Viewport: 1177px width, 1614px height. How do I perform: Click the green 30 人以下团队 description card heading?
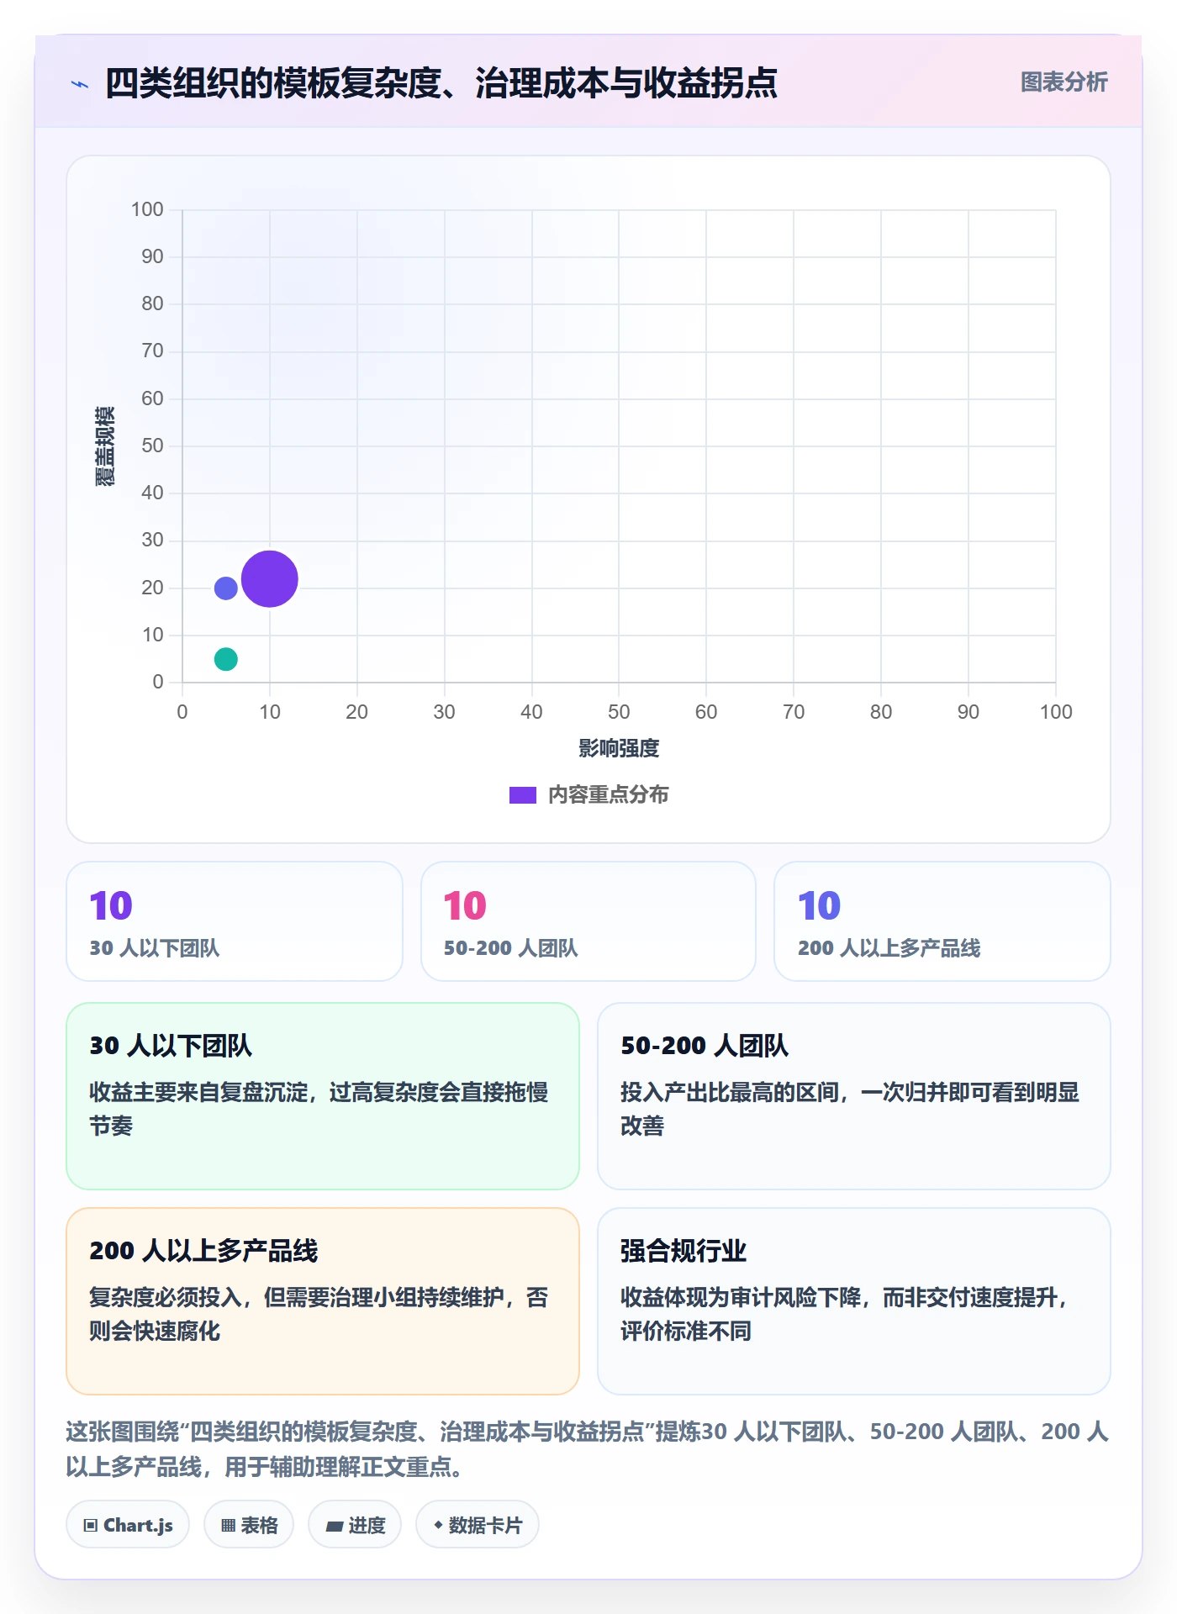171,1046
